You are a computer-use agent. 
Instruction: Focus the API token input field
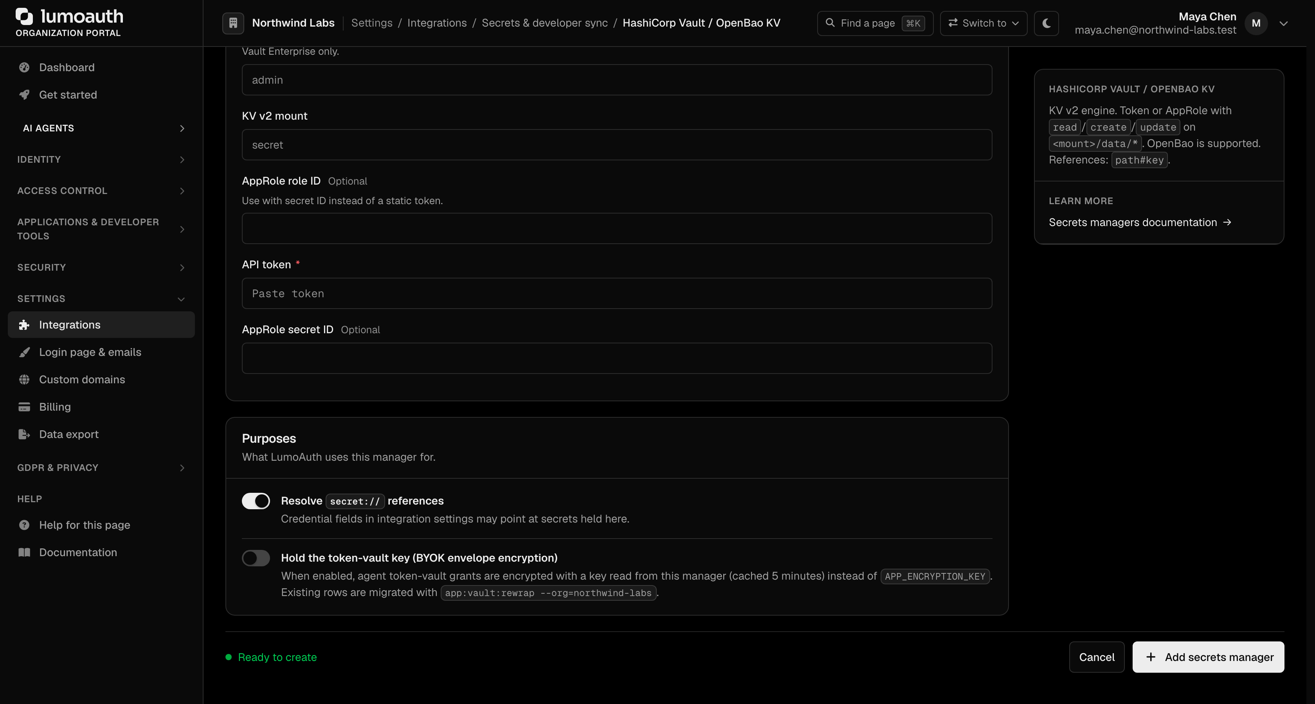617,293
